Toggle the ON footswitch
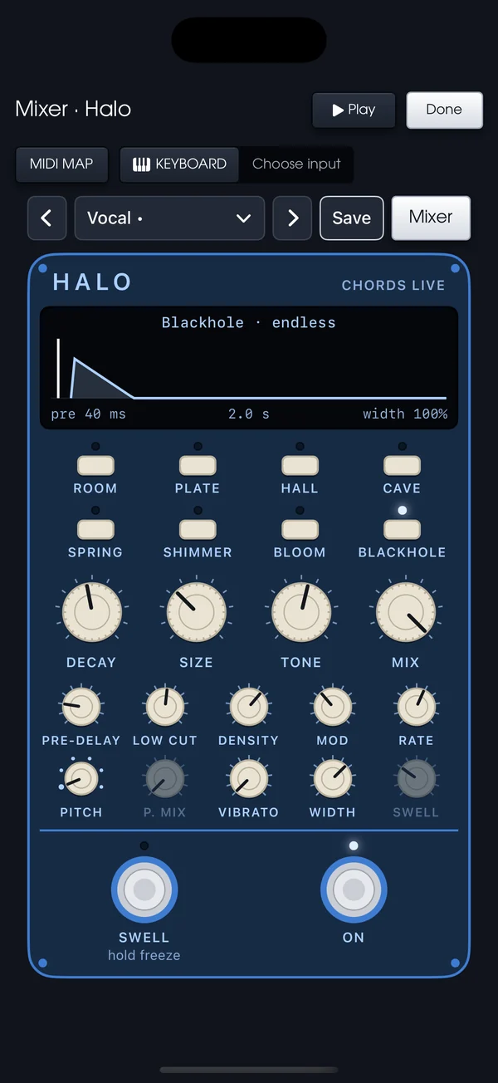The height and width of the screenshot is (1083, 498). tap(354, 889)
